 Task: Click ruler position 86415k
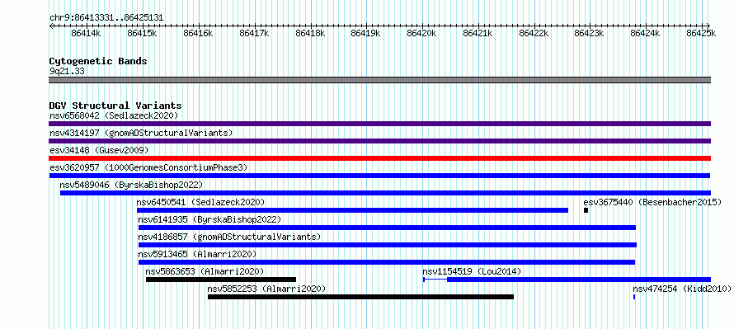click(x=142, y=33)
